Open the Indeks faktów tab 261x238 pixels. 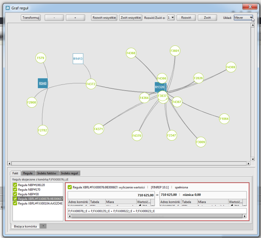point(47,173)
